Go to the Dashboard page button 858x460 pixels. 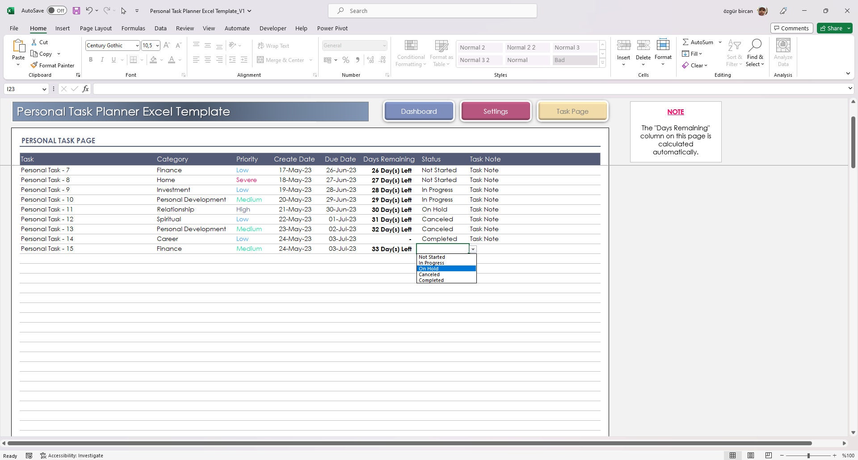419,112
